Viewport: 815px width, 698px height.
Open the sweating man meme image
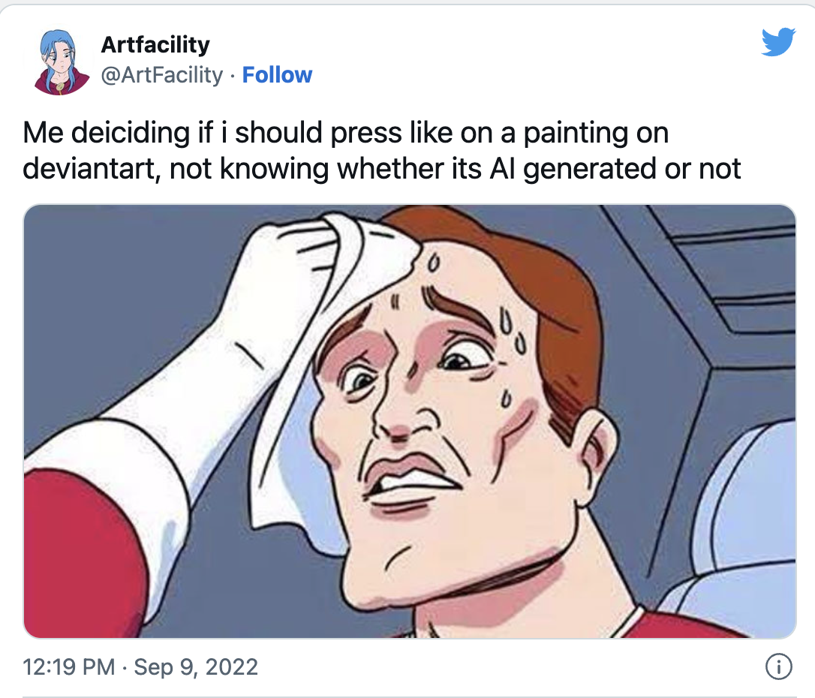[x=410, y=421]
